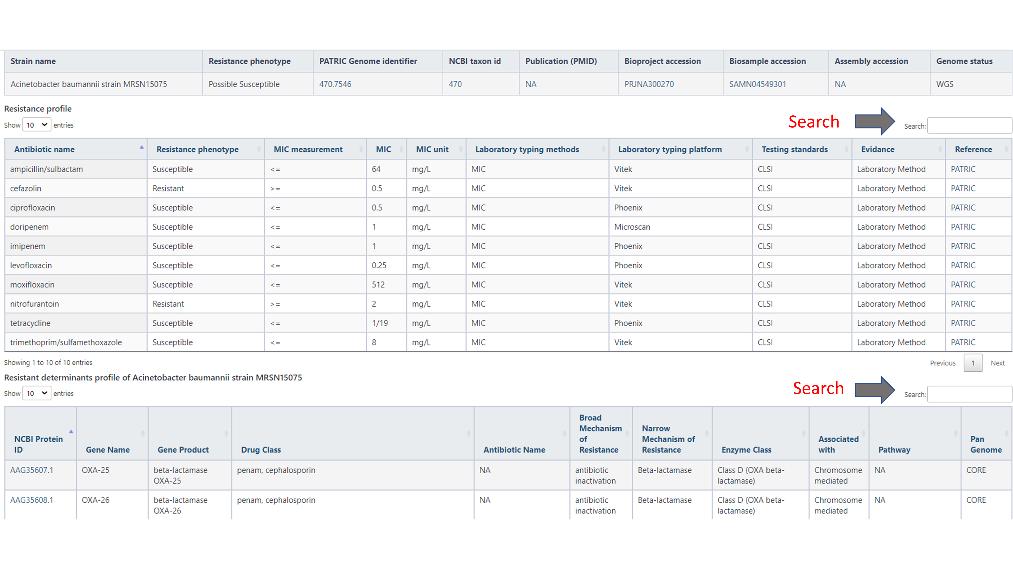Go to Next page of results

(997, 363)
